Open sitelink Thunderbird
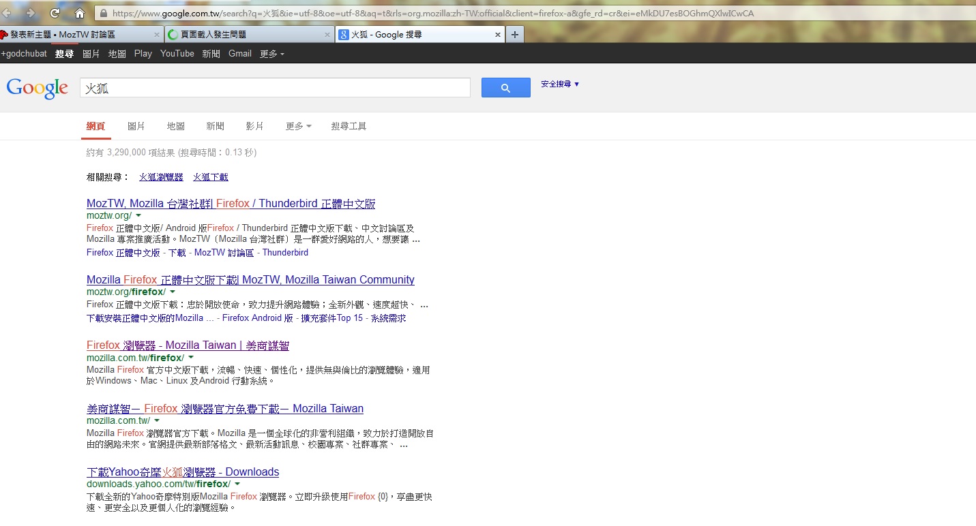Screen dimensions: 976x526 pyautogui.click(x=285, y=253)
